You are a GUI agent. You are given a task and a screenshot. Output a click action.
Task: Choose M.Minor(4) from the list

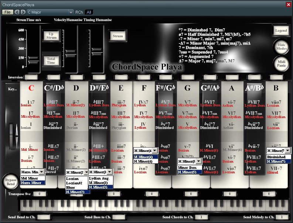point(146,157)
